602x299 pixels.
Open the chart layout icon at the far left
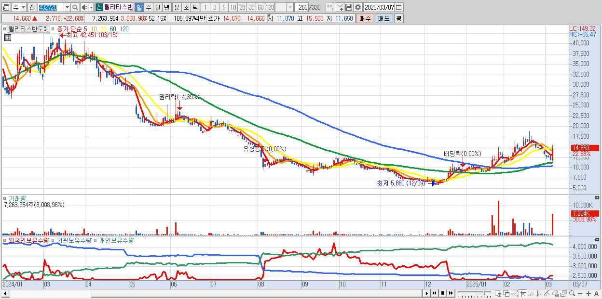click(x=6, y=7)
